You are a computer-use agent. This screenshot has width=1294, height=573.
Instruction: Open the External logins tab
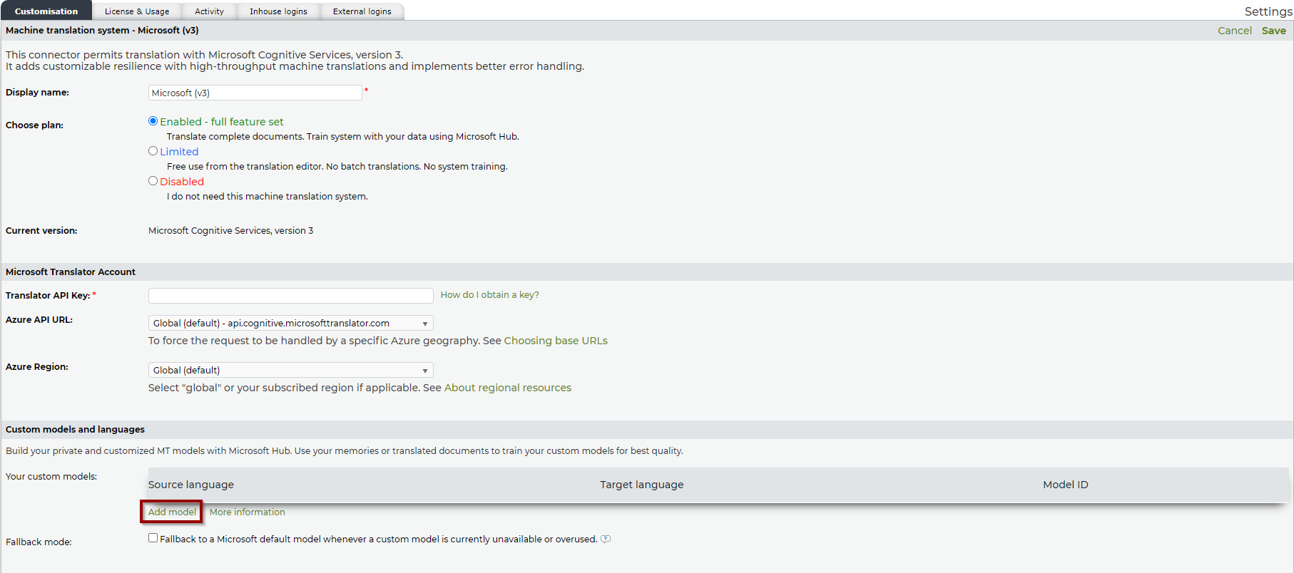[362, 11]
